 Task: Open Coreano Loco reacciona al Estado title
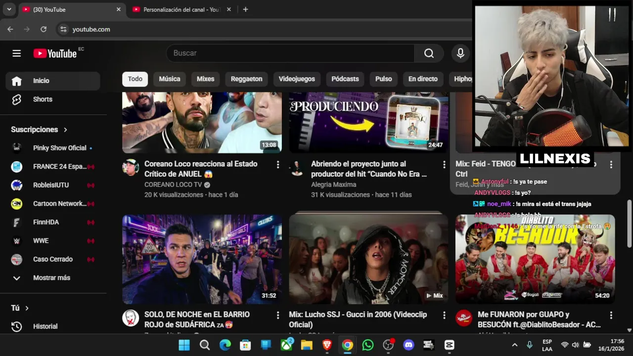tap(201, 169)
